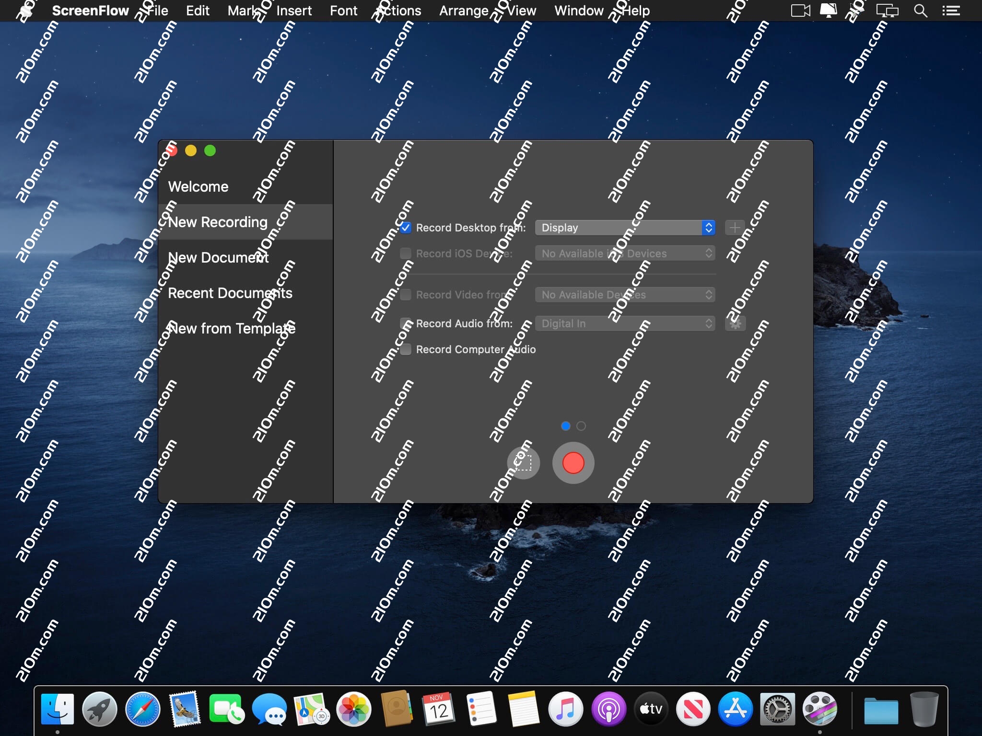The width and height of the screenshot is (982, 736).
Task: Open Spotlight search magnifier icon
Action: (x=920, y=11)
